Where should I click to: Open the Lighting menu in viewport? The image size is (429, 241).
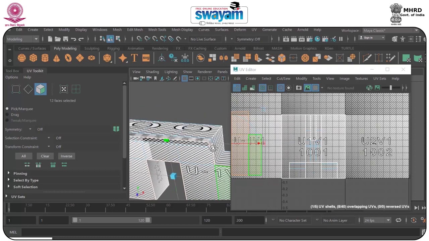171,72
